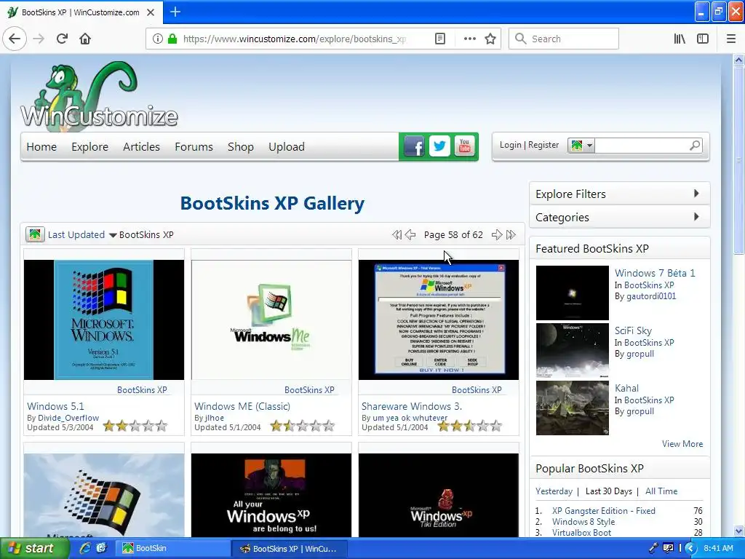Click View More under Featured BootSkins
The height and width of the screenshot is (559, 745).
coord(682,443)
